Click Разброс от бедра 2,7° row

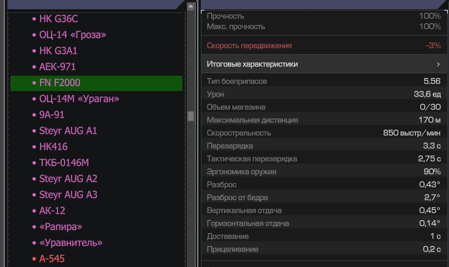tap(324, 197)
